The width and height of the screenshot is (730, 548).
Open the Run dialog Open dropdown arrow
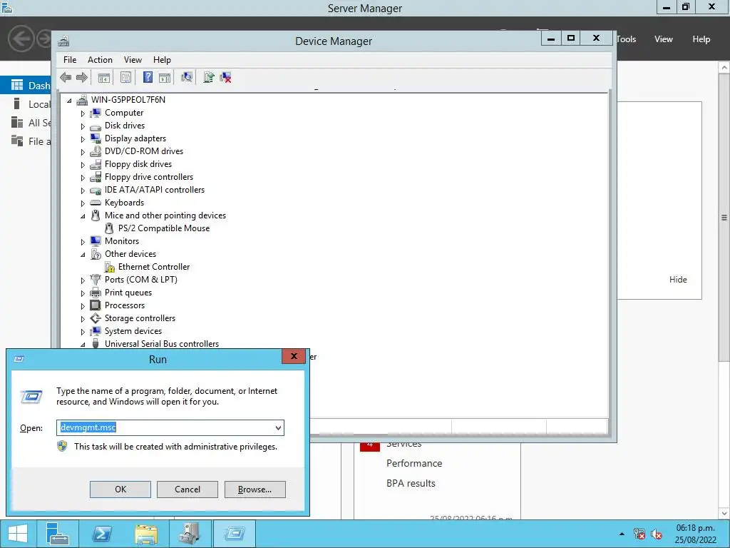278,428
